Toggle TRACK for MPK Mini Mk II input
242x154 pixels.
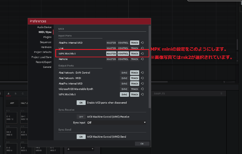click(135, 54)
